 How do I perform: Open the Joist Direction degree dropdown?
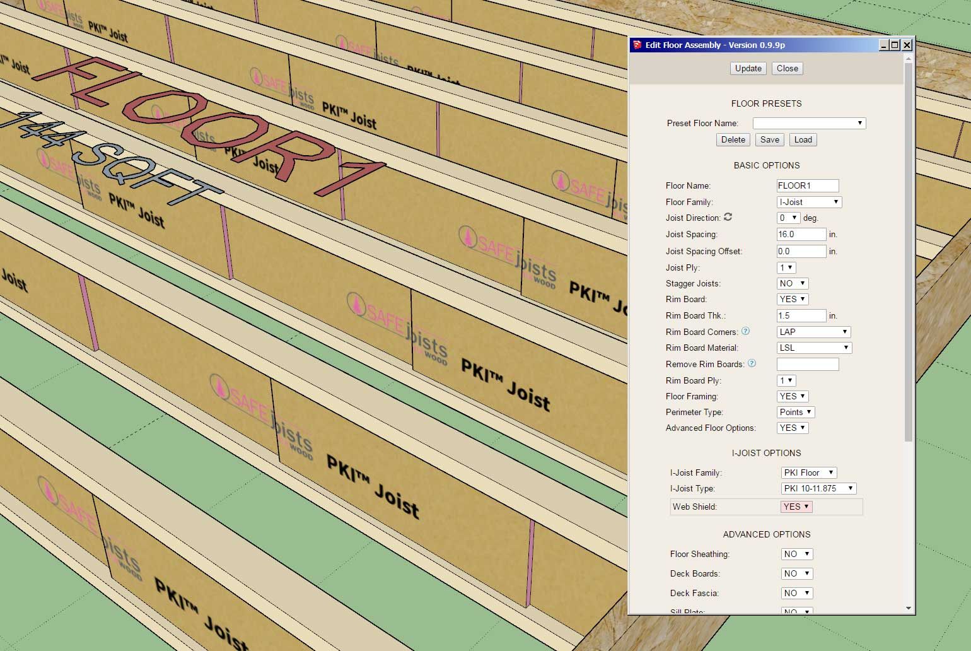click(x=788, y=218)
